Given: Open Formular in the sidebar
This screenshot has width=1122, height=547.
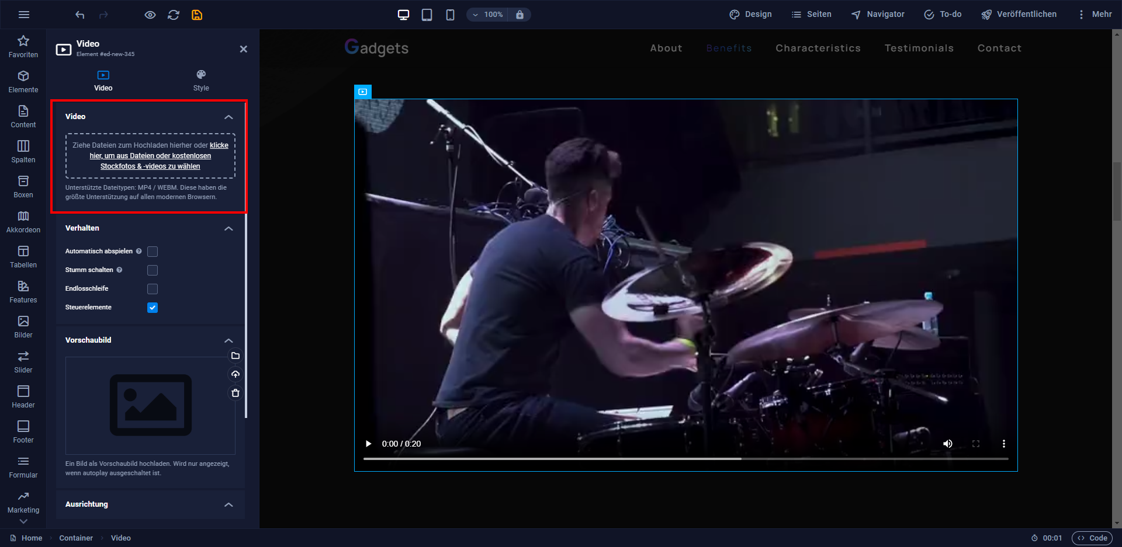Looking at the screenshot, I should pos(23,467).
